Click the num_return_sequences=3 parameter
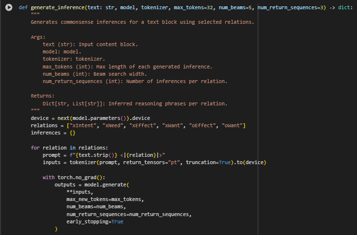The width and height of the screenshot is (357, 235). [290, 8]
